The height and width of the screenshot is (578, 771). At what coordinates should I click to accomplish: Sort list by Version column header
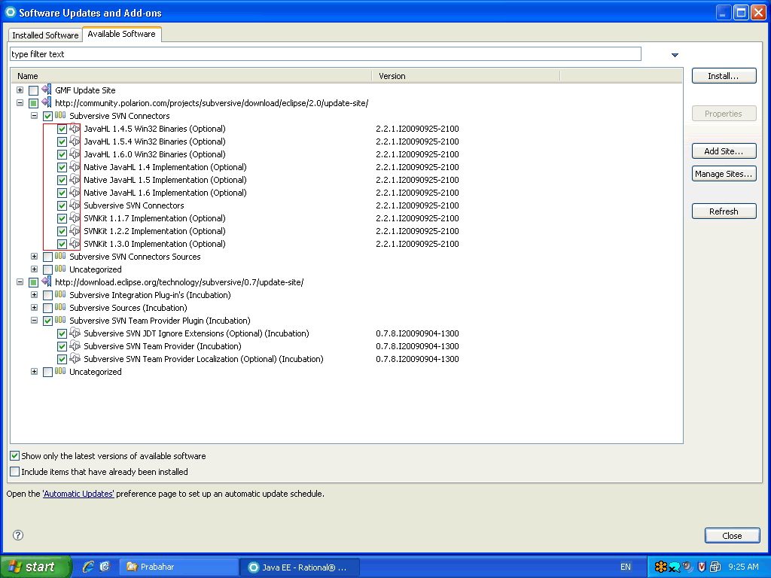(466, 76)
